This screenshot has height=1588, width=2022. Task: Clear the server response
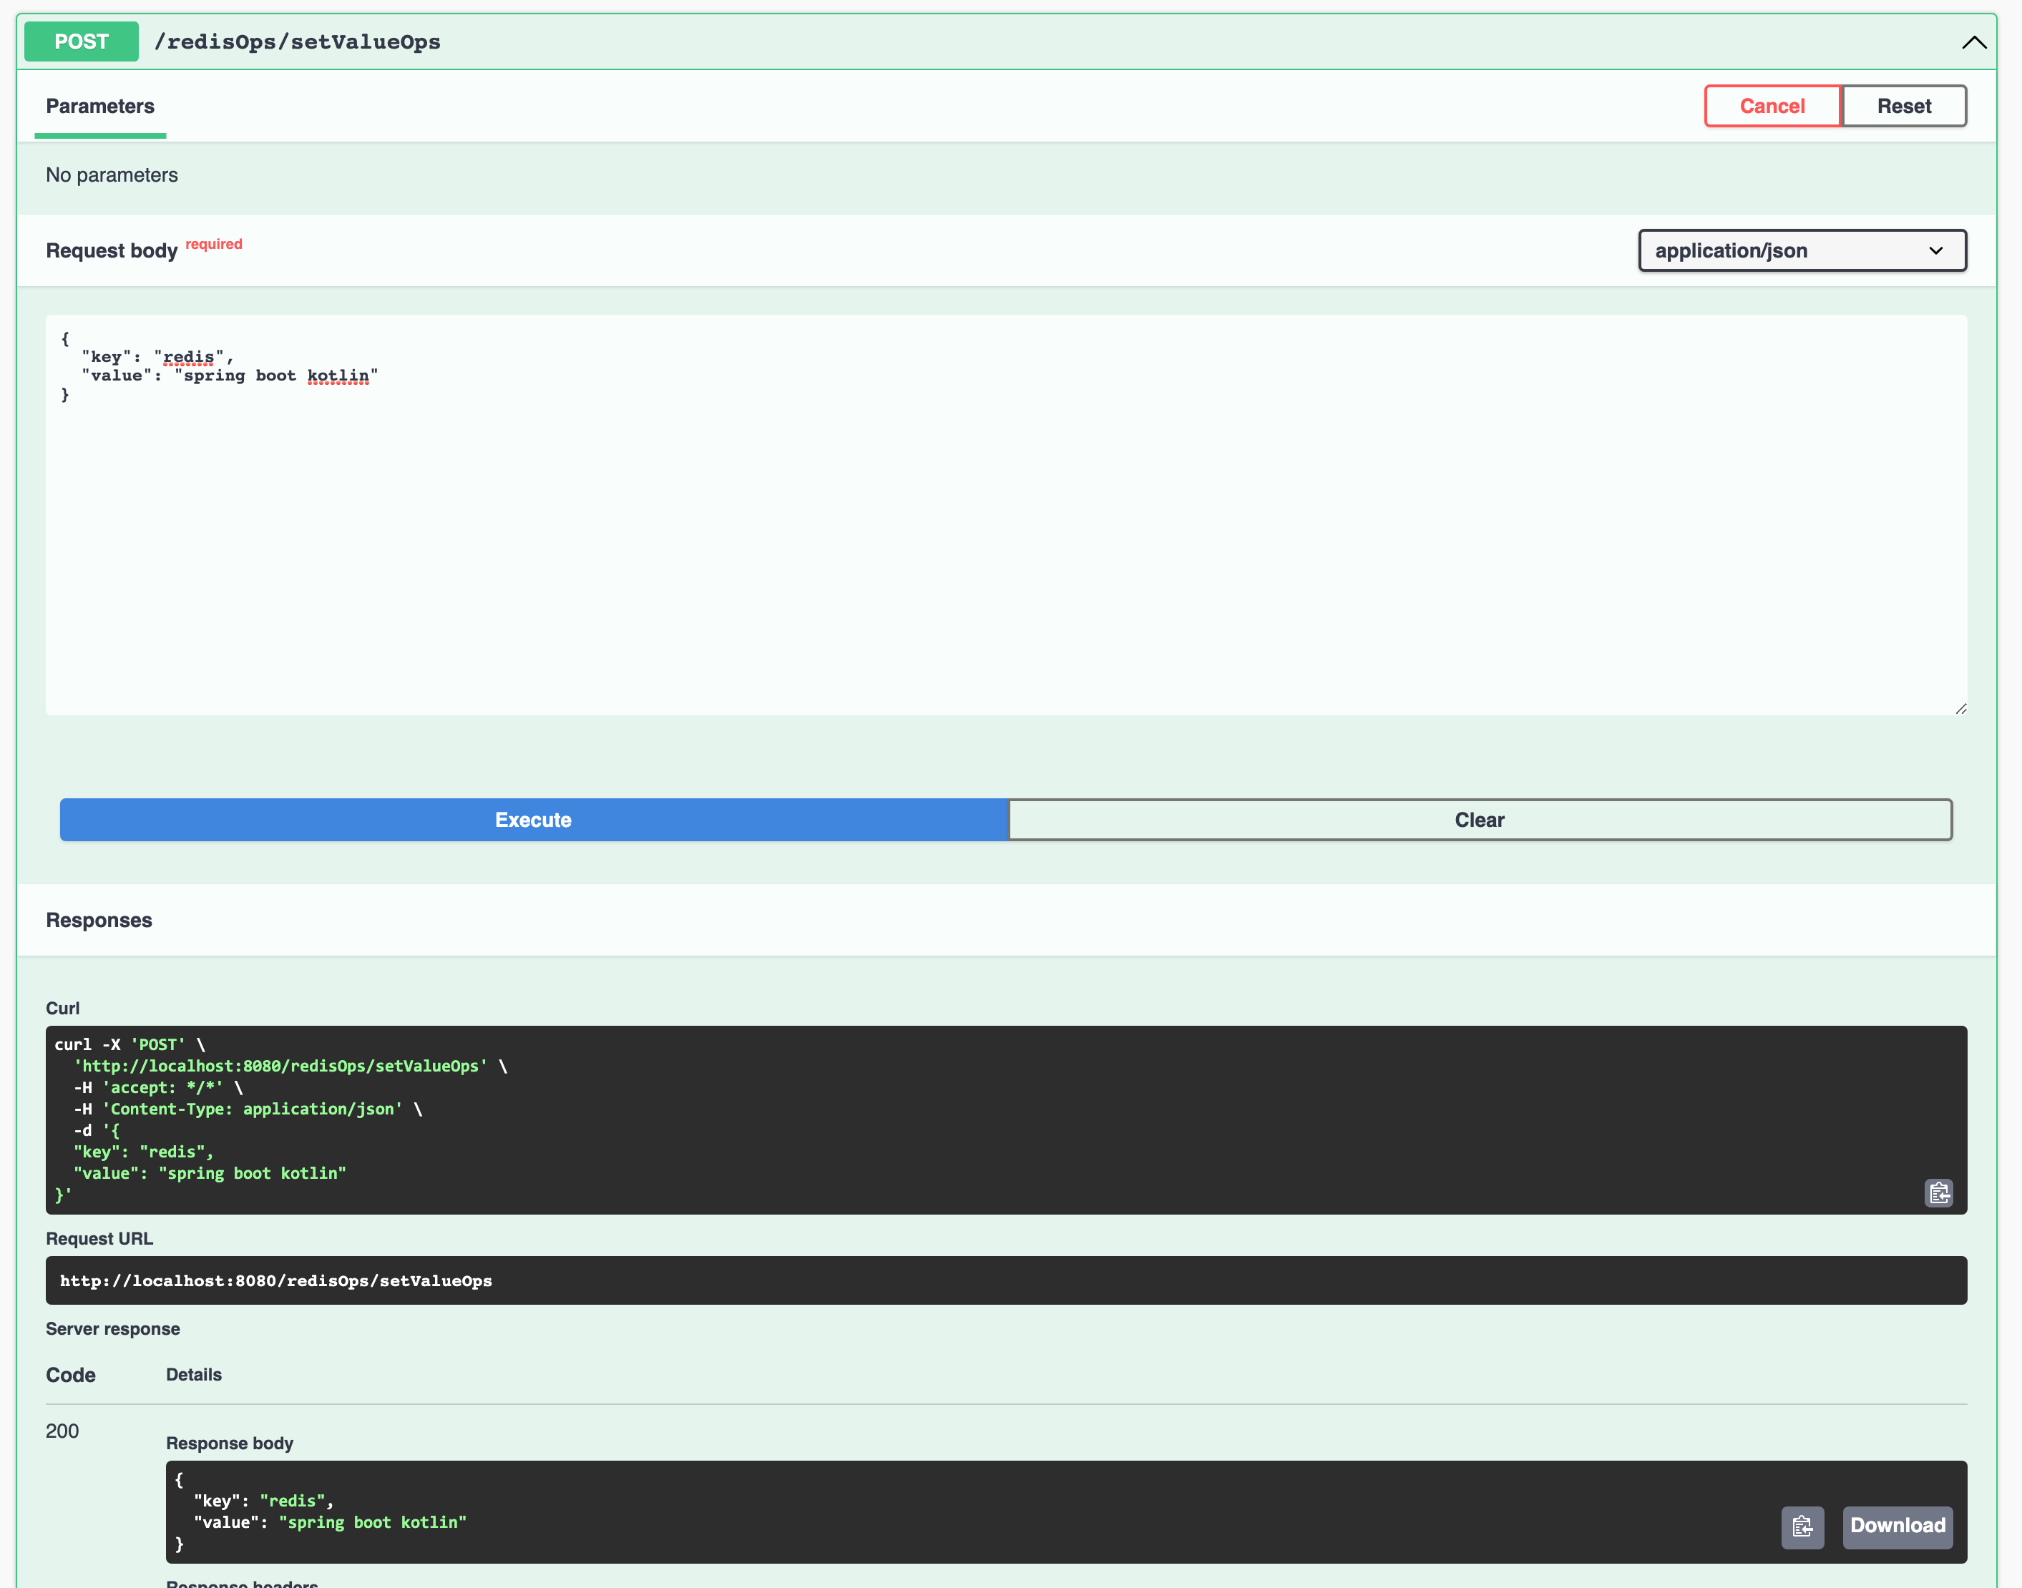pos(1479,819)
